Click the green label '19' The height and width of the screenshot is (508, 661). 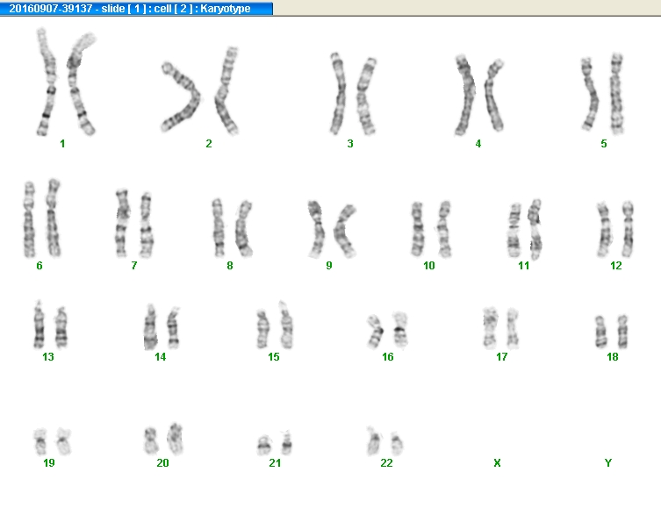49,463
